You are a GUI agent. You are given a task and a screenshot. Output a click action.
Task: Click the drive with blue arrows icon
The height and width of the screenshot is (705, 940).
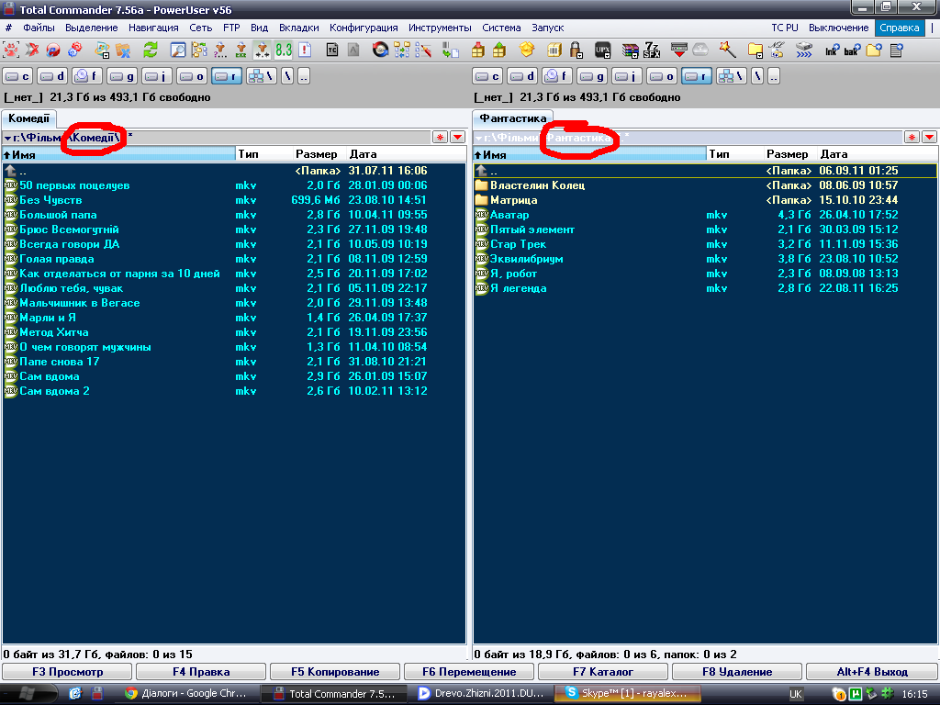[x=804, y=50]
